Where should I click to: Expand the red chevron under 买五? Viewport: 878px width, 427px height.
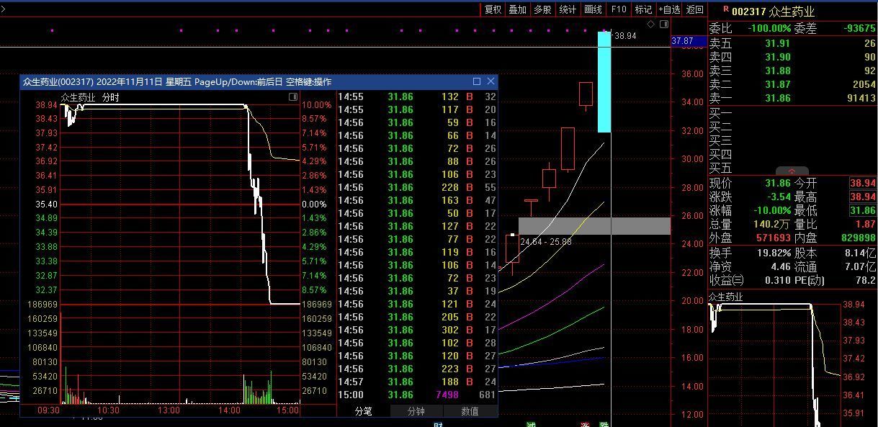(792, 171)
